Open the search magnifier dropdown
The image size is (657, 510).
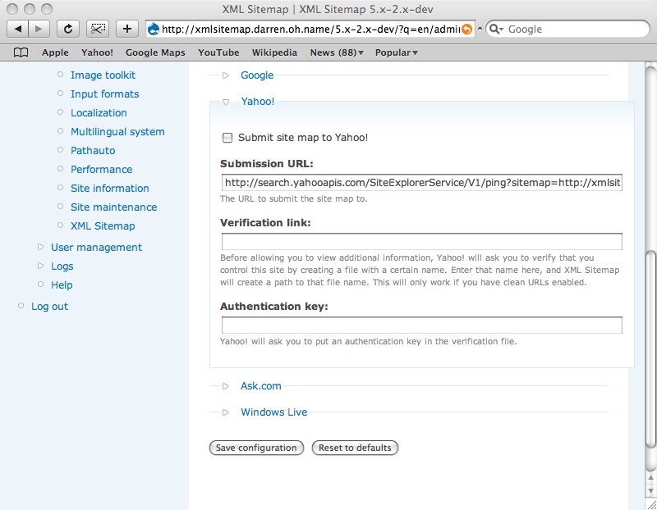pyautogui.click(x=496, y=29)
